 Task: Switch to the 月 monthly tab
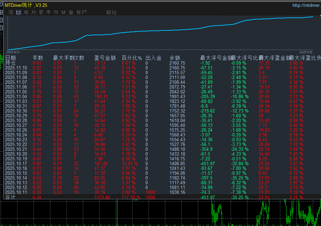coord(34,12)
